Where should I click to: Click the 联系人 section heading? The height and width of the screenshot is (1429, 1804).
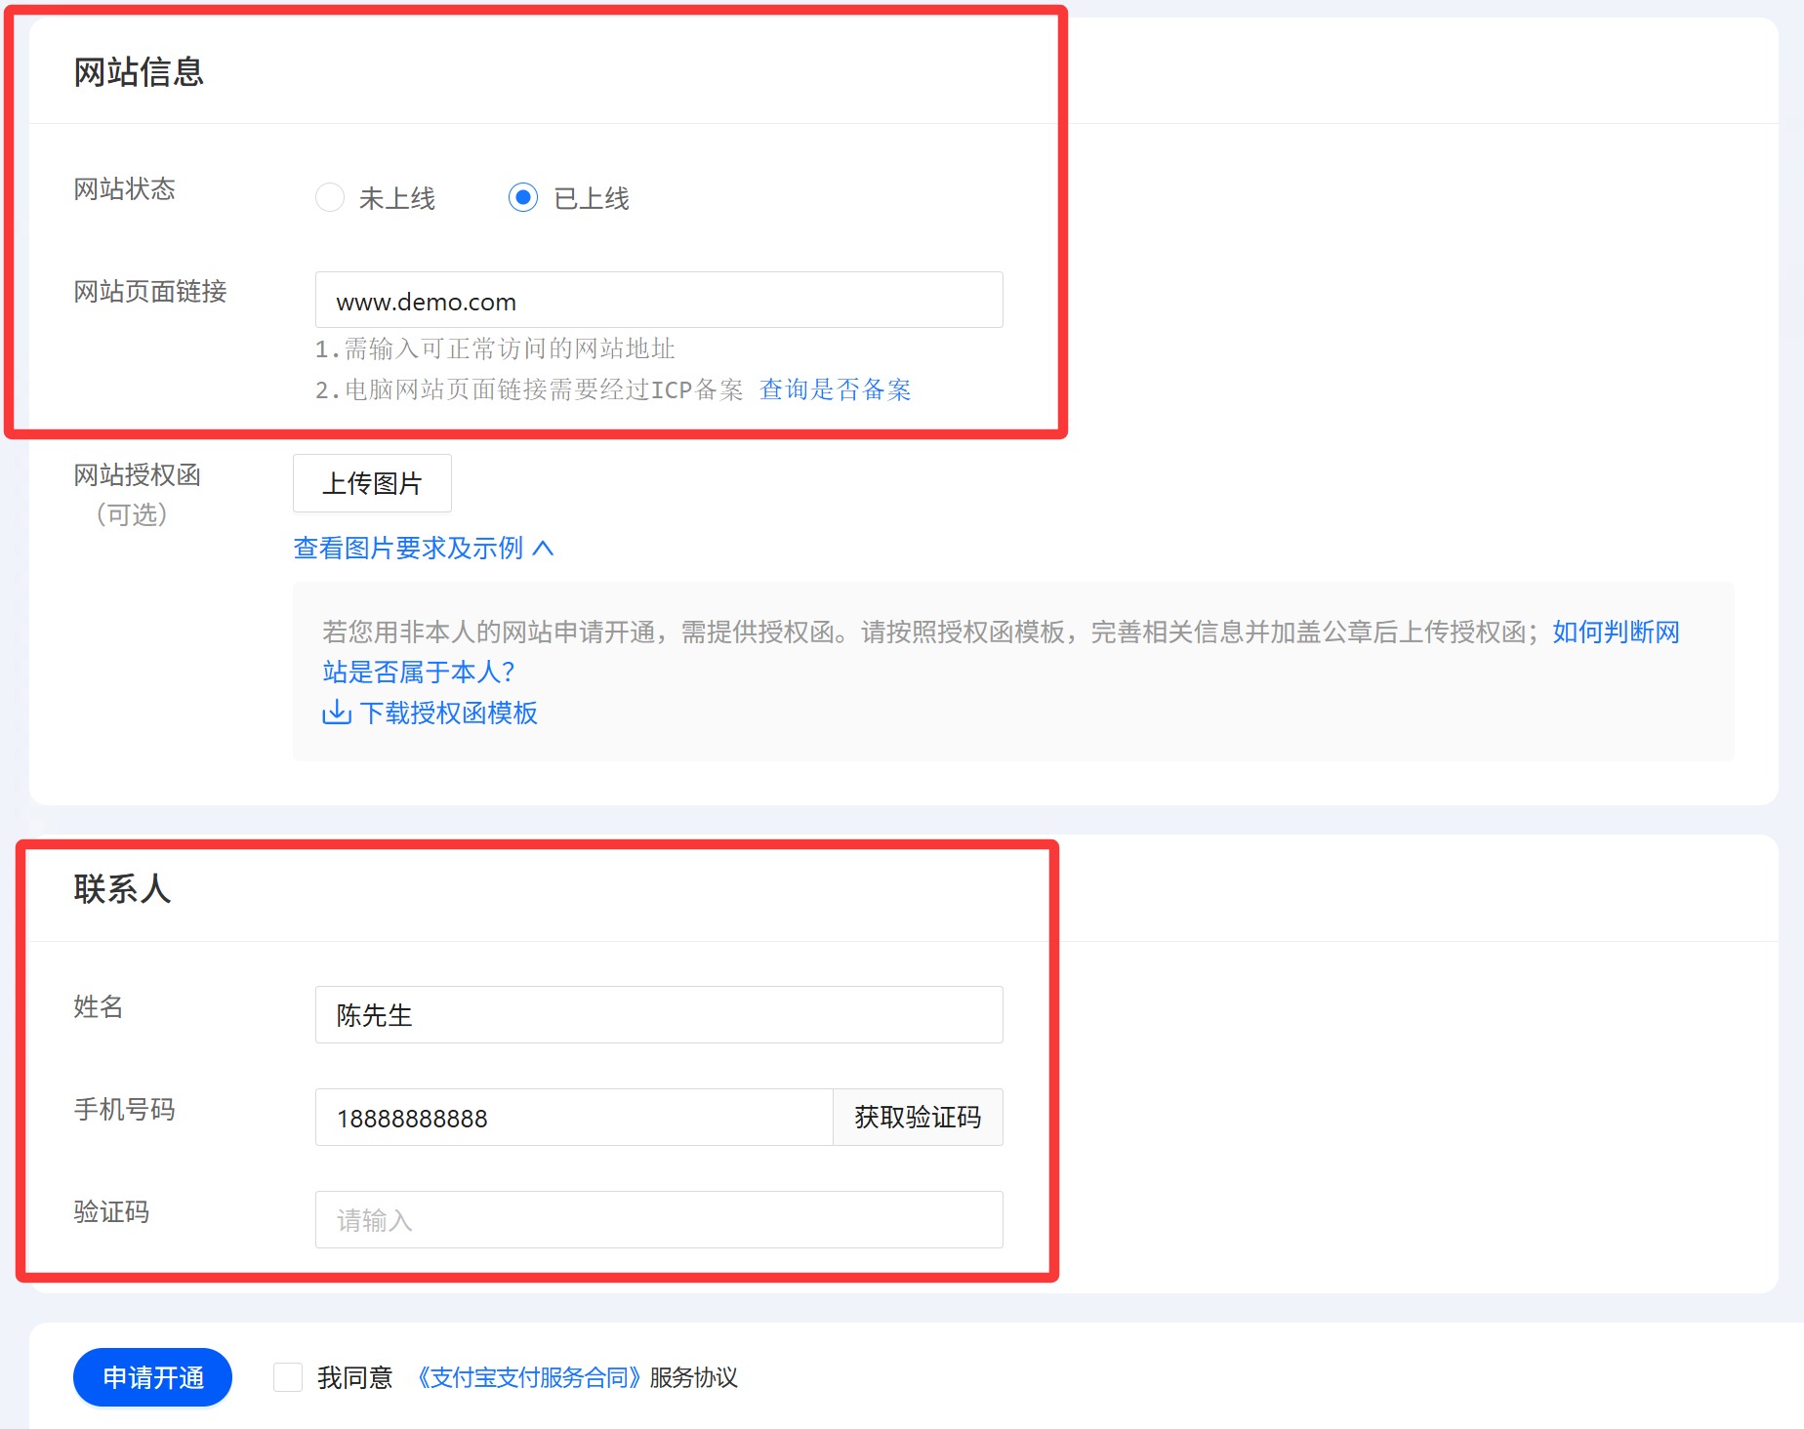122,889
